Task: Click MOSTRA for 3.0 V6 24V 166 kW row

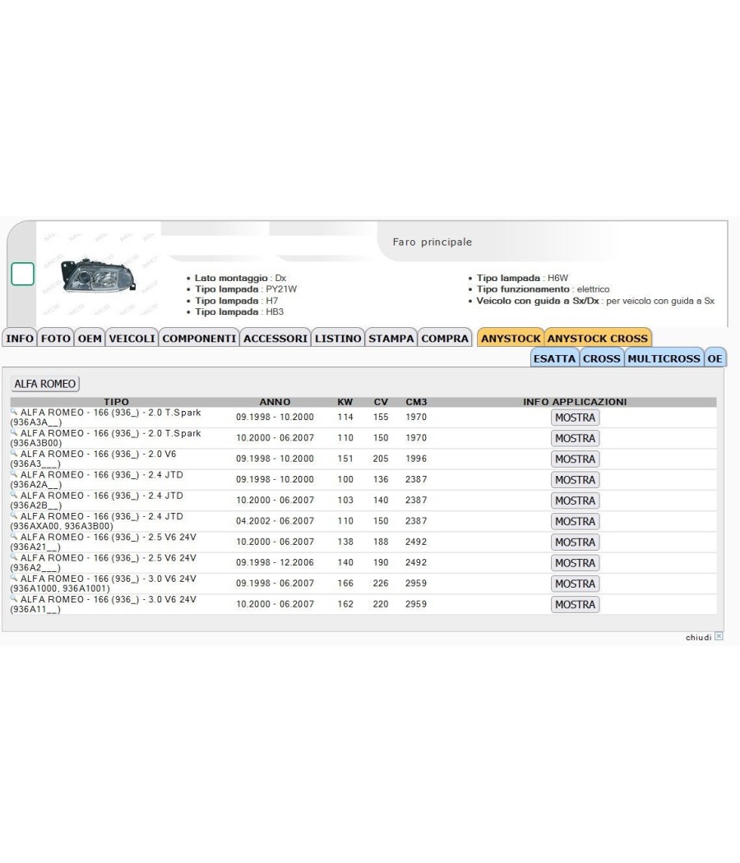Action: click(x=575, y=584)
